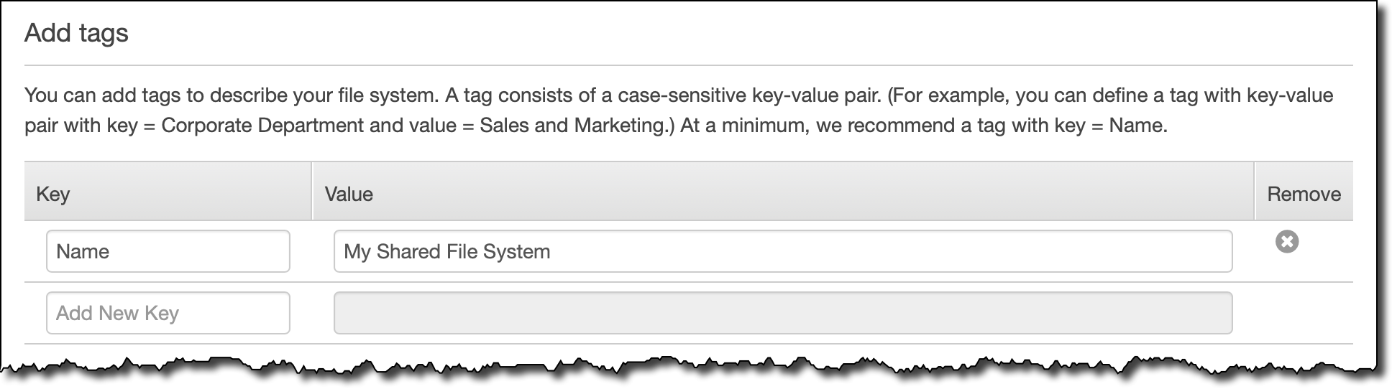Click the empty Remove cell in new-key row
The height and width of the screenshot is (389, 1392).
[1303, 313]
